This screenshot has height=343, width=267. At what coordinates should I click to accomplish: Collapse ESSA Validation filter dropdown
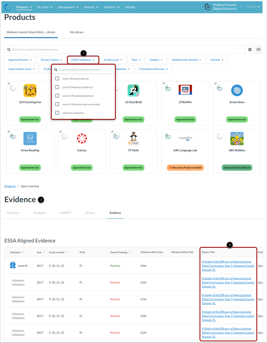(83, 60)
